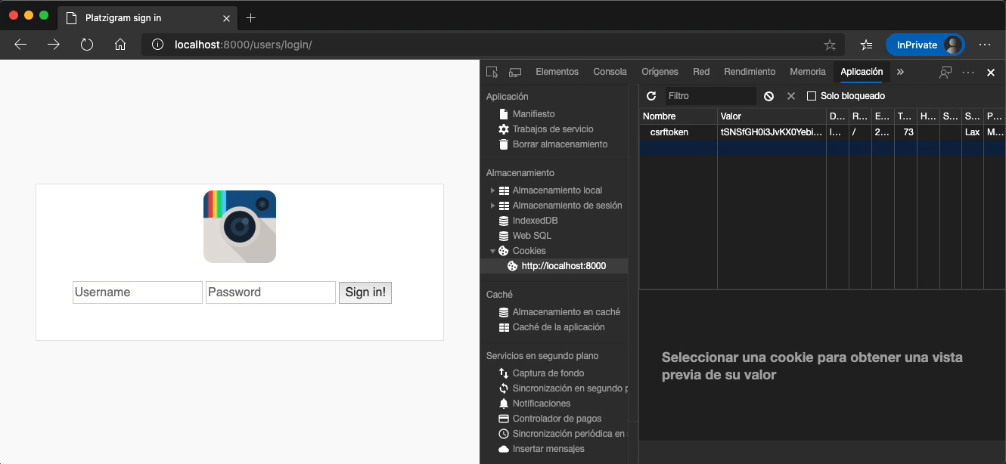This screenshot has width=1006, height=464.
Task: Click the Username input field
Action: (x=138, y=292)
